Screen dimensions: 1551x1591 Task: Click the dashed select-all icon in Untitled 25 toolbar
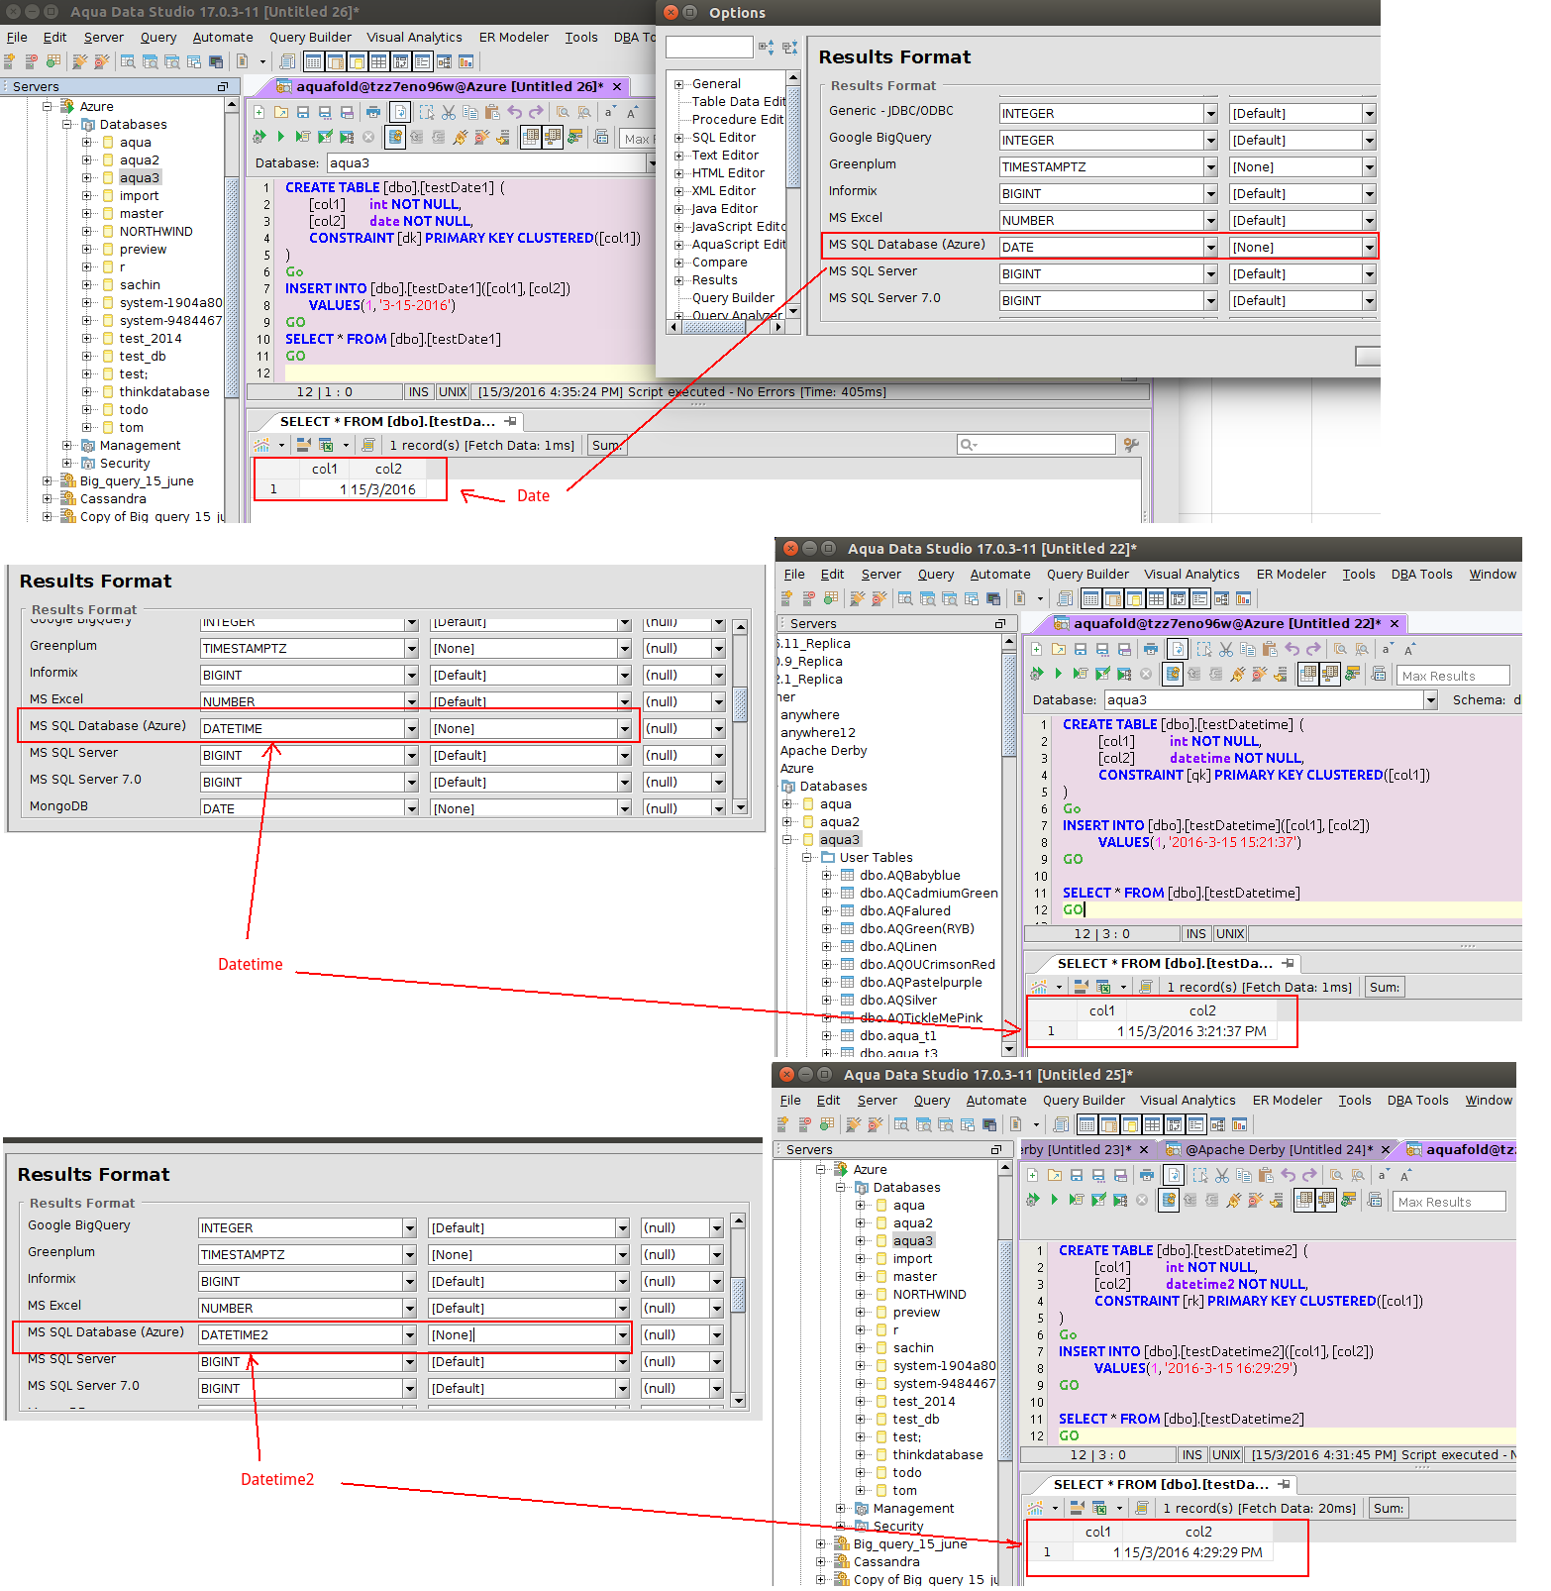[1200, 1175]
